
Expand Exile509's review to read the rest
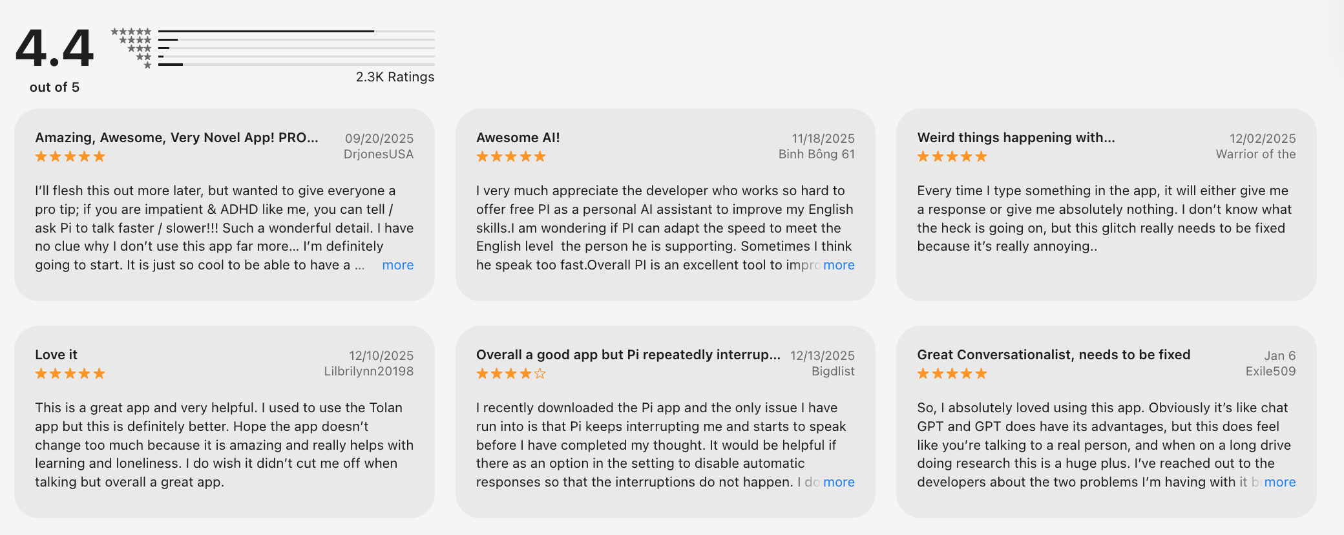1281,482
